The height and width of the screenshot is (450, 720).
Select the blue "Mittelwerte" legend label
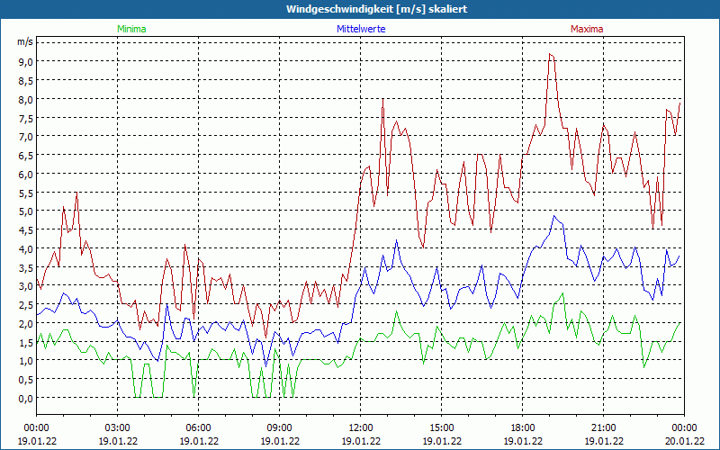coord(361,29)
